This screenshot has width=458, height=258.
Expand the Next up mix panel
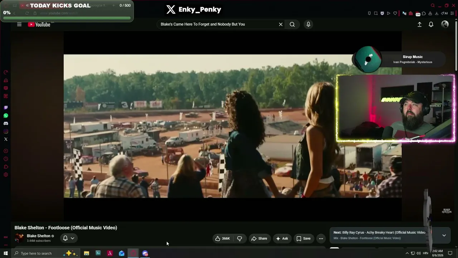pyautogui.click(x=444, y=235)
